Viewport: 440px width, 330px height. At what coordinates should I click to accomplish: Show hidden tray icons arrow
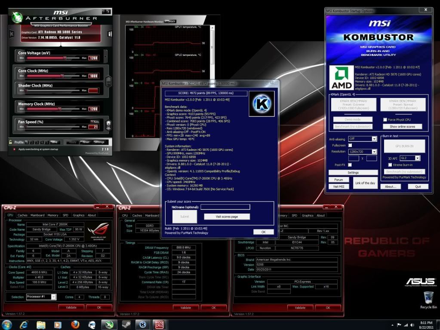tap(392, 325)
